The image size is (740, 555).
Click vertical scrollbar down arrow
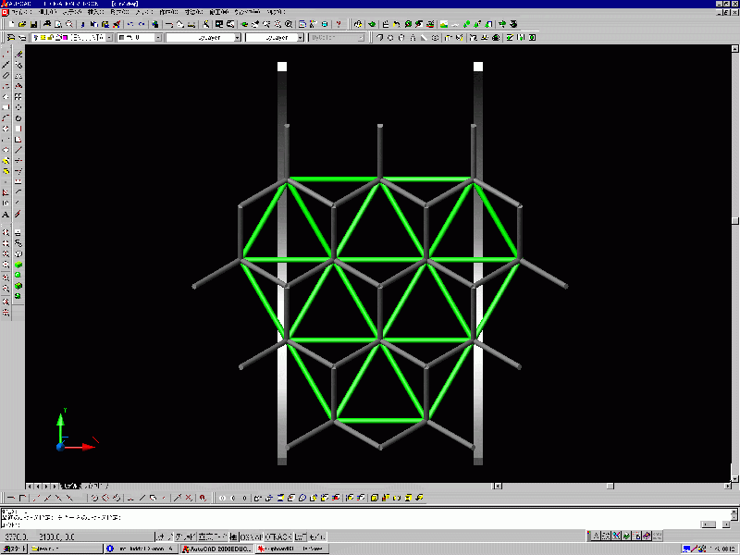pos(734,478)
